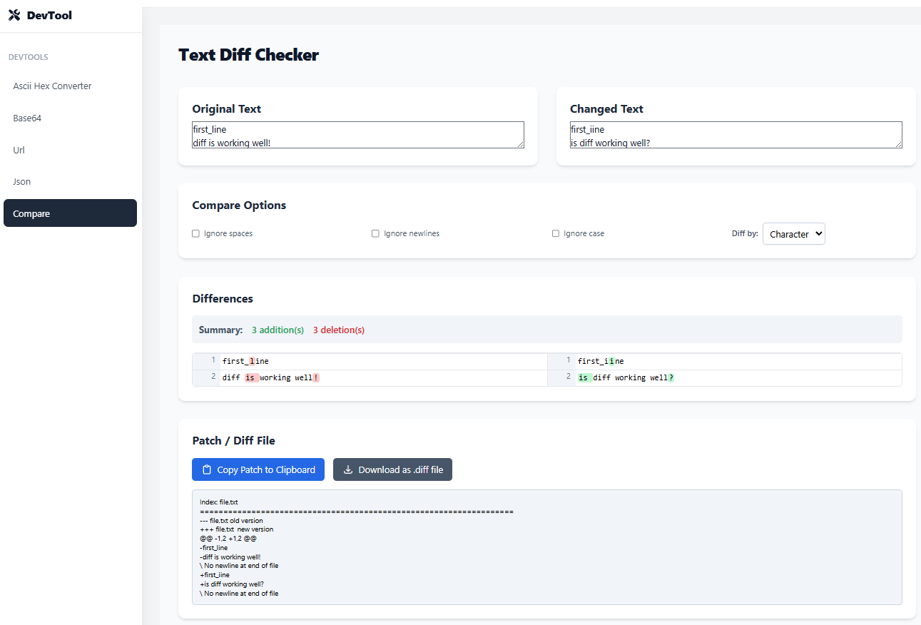
Task: Click the clipboard icon on Copy Patch button
Action: (x=207, y=469)
